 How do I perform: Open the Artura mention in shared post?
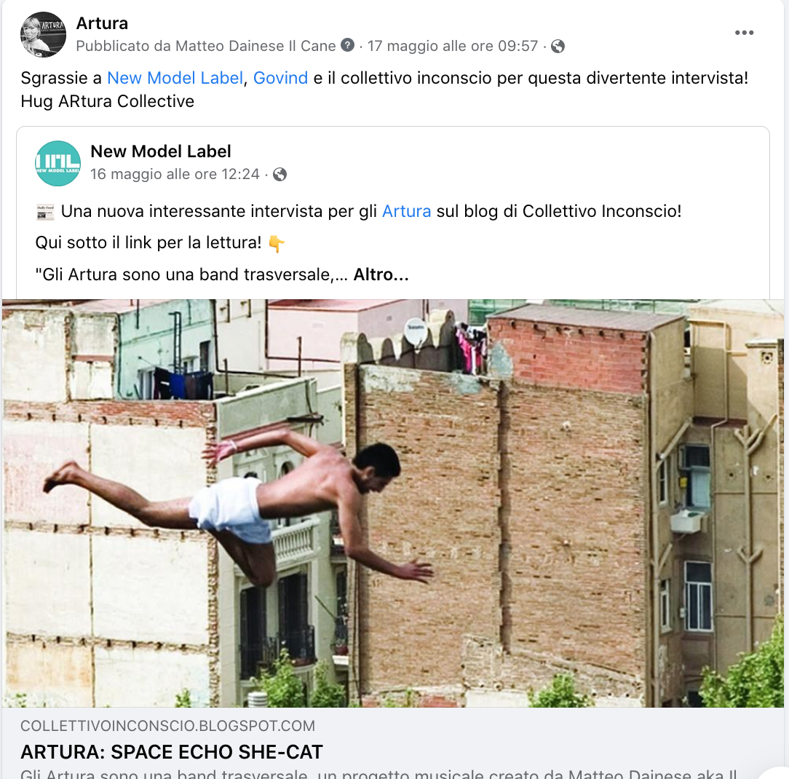tap(407, 211)
